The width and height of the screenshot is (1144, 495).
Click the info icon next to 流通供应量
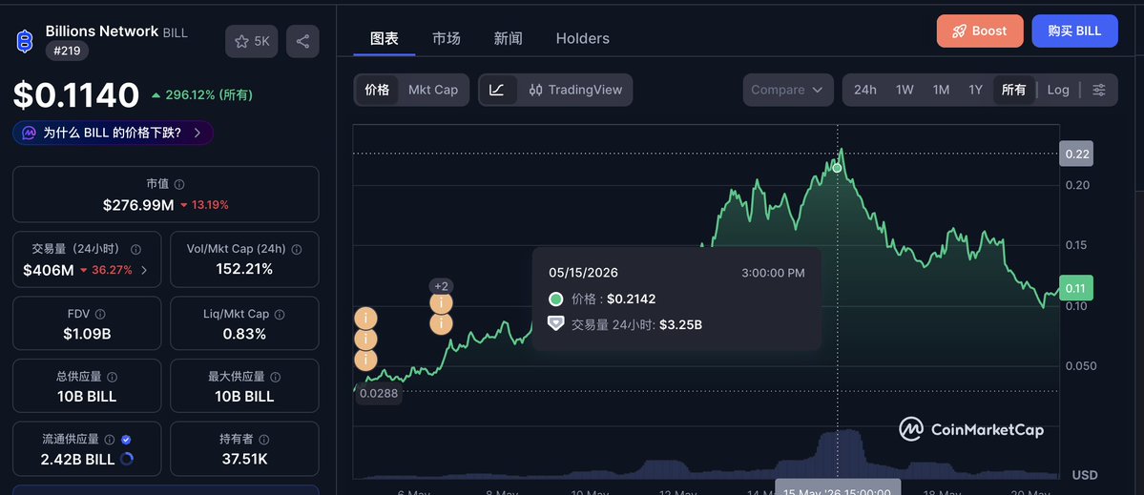(110, 440)
